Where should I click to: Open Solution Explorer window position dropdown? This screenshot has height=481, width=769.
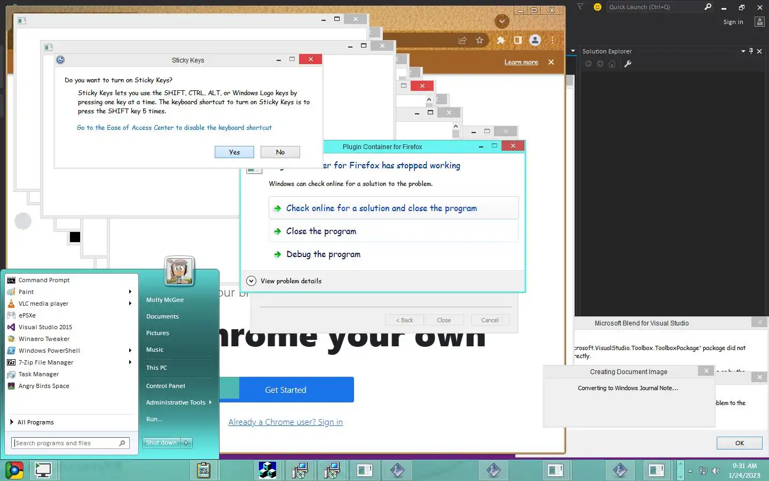(743, 51)
